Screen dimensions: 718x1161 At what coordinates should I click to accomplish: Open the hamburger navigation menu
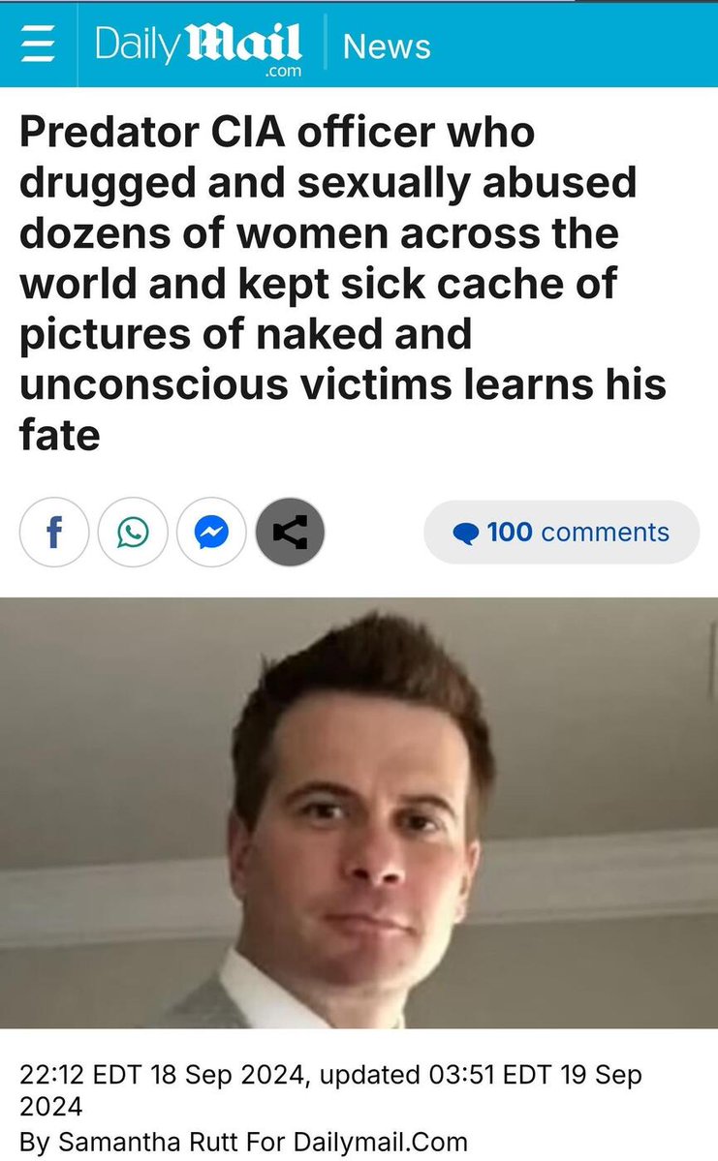pos(38,45)
